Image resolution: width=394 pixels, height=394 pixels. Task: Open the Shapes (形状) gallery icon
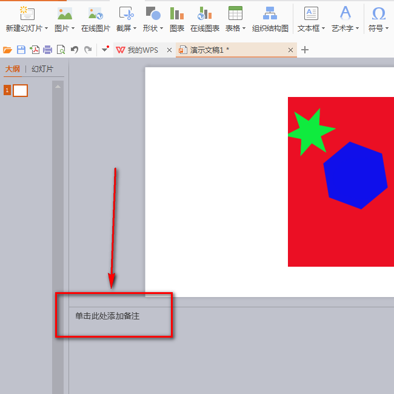(x=153, y=13)
